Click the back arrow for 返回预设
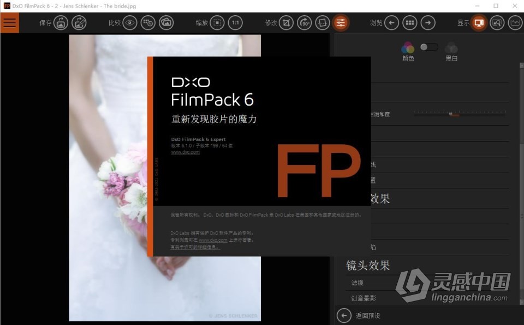The image size is (524, 325). click(x=344, y=315)
